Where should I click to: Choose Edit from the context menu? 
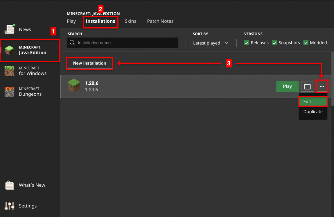313,102
